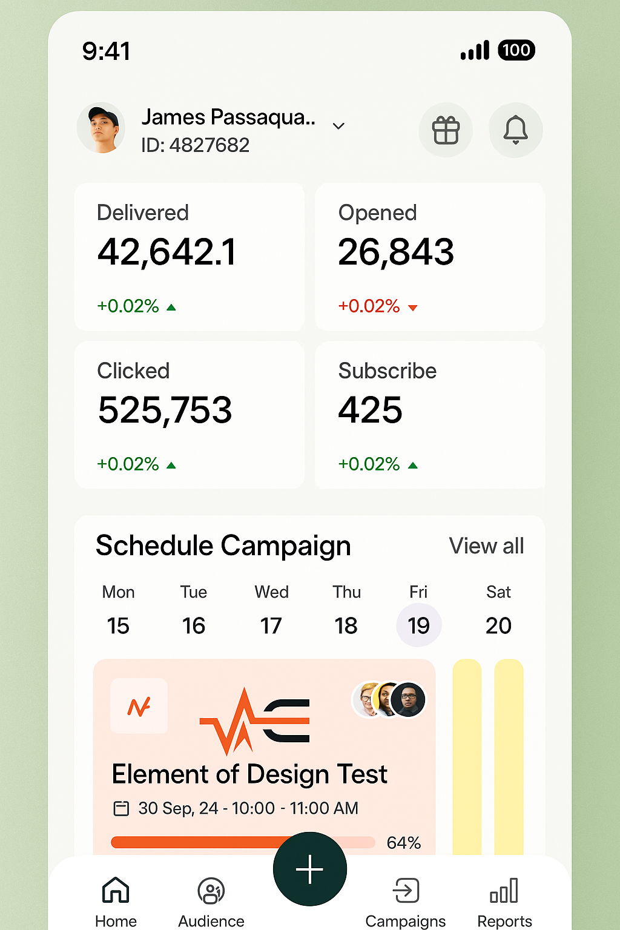Tap the orange campaign logo badge
The image size is (620, 930).
pos(139,706)
